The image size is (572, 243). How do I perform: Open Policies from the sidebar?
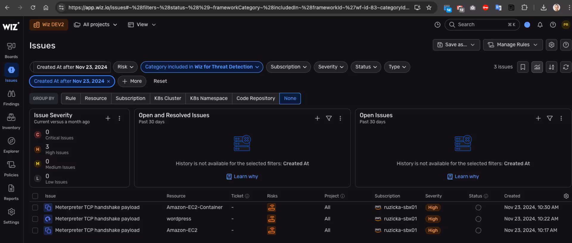click(x=11, y=169)
